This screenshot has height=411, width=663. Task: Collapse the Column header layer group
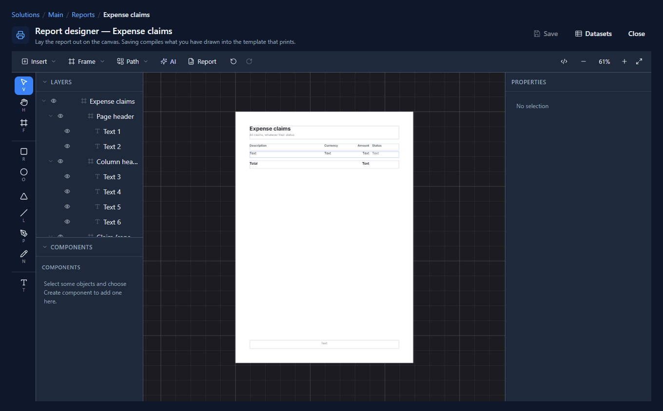51,162
